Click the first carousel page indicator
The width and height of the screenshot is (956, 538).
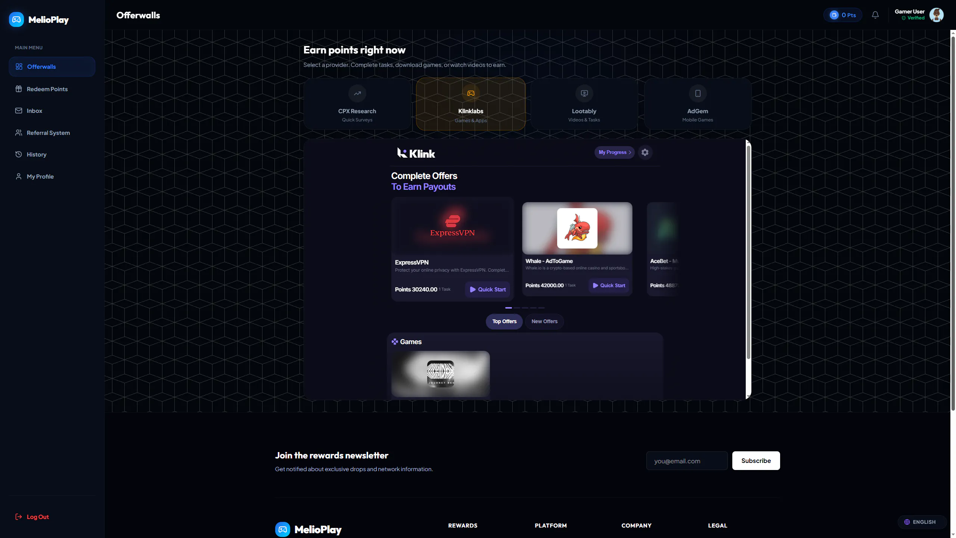[x=508, y=307]
